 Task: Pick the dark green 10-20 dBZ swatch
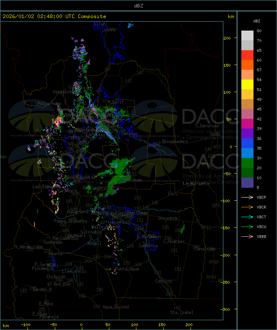click(247, 172)
